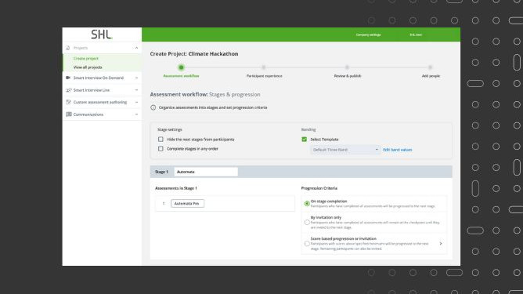Click the Automata Pro assessment chip
The height and width of the screenshot is (294, 523).
pos(187,204)
